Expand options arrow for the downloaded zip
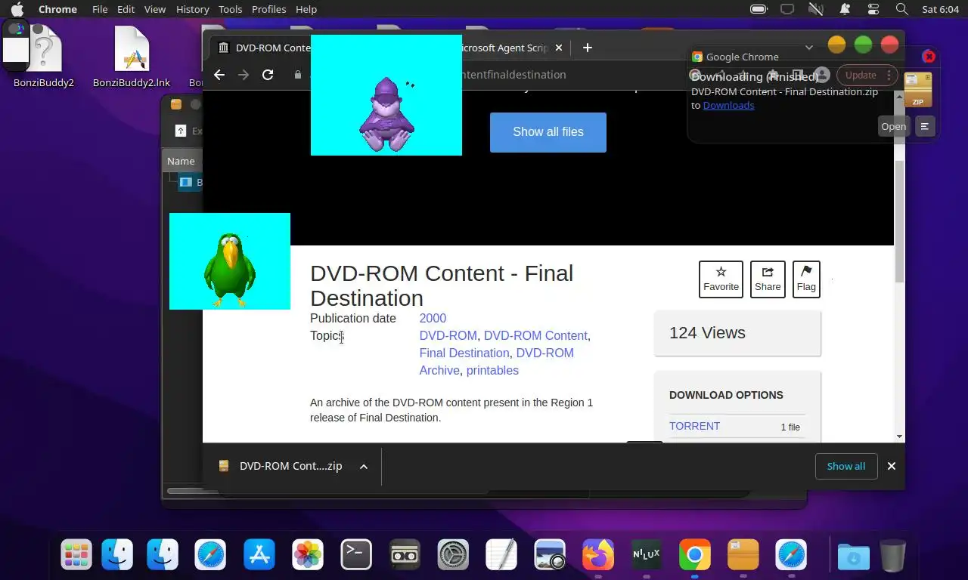 coord(364,467)
